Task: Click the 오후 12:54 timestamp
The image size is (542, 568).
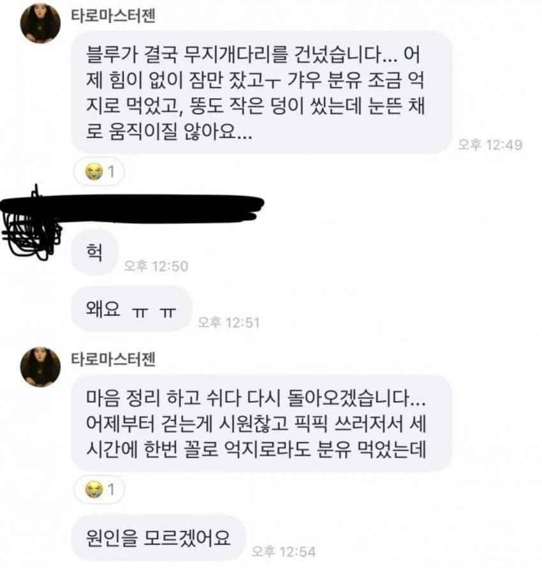Action: coord(284,551)
